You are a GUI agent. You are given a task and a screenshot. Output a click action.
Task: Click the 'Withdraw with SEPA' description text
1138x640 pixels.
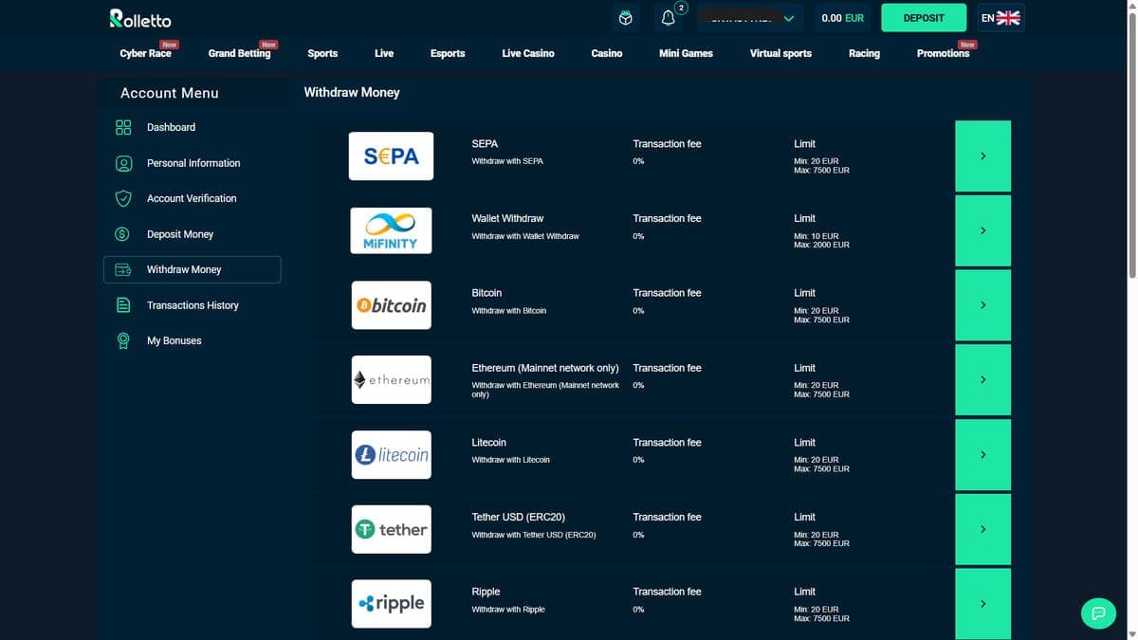click(507, 161)
